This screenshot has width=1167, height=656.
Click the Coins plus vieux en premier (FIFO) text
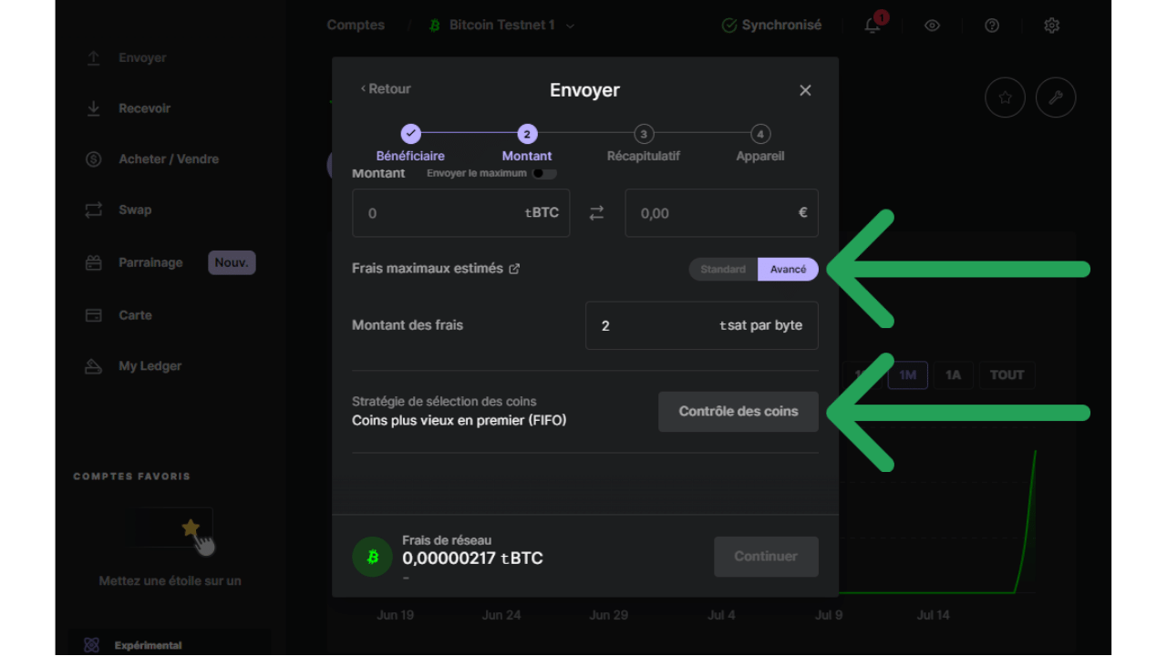pos(460,421)
